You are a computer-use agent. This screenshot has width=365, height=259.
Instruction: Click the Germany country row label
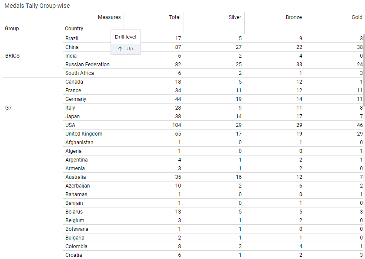(76, 99)
